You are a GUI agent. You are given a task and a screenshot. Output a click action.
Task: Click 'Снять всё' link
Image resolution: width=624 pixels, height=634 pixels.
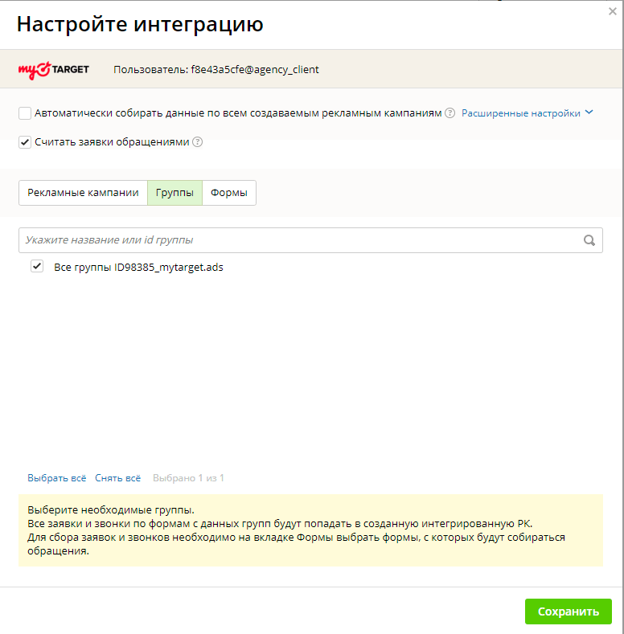point(117,478)
